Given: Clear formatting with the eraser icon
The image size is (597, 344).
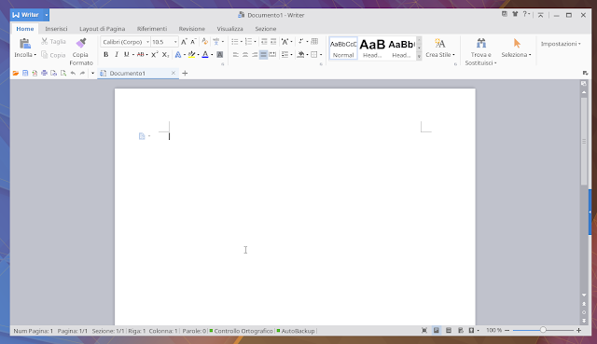Looking at the screenshot, I should (204, 41).
